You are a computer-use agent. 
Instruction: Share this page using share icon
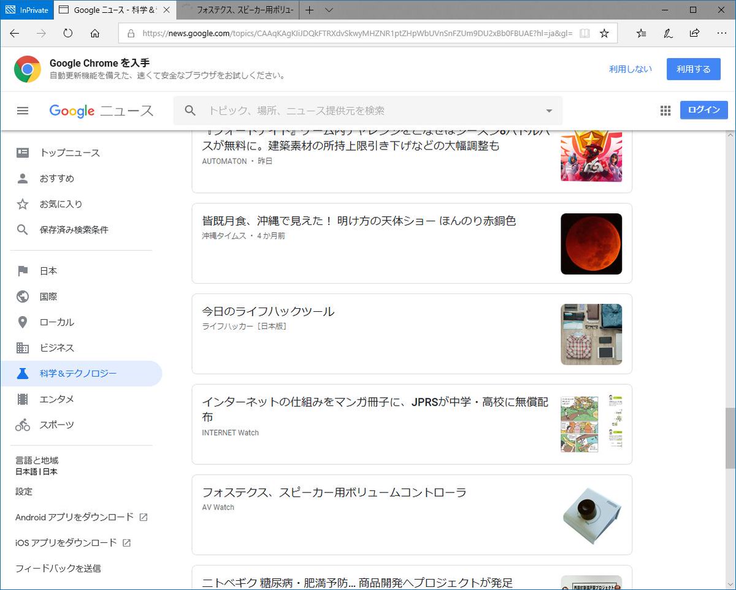tap(694, 33)
